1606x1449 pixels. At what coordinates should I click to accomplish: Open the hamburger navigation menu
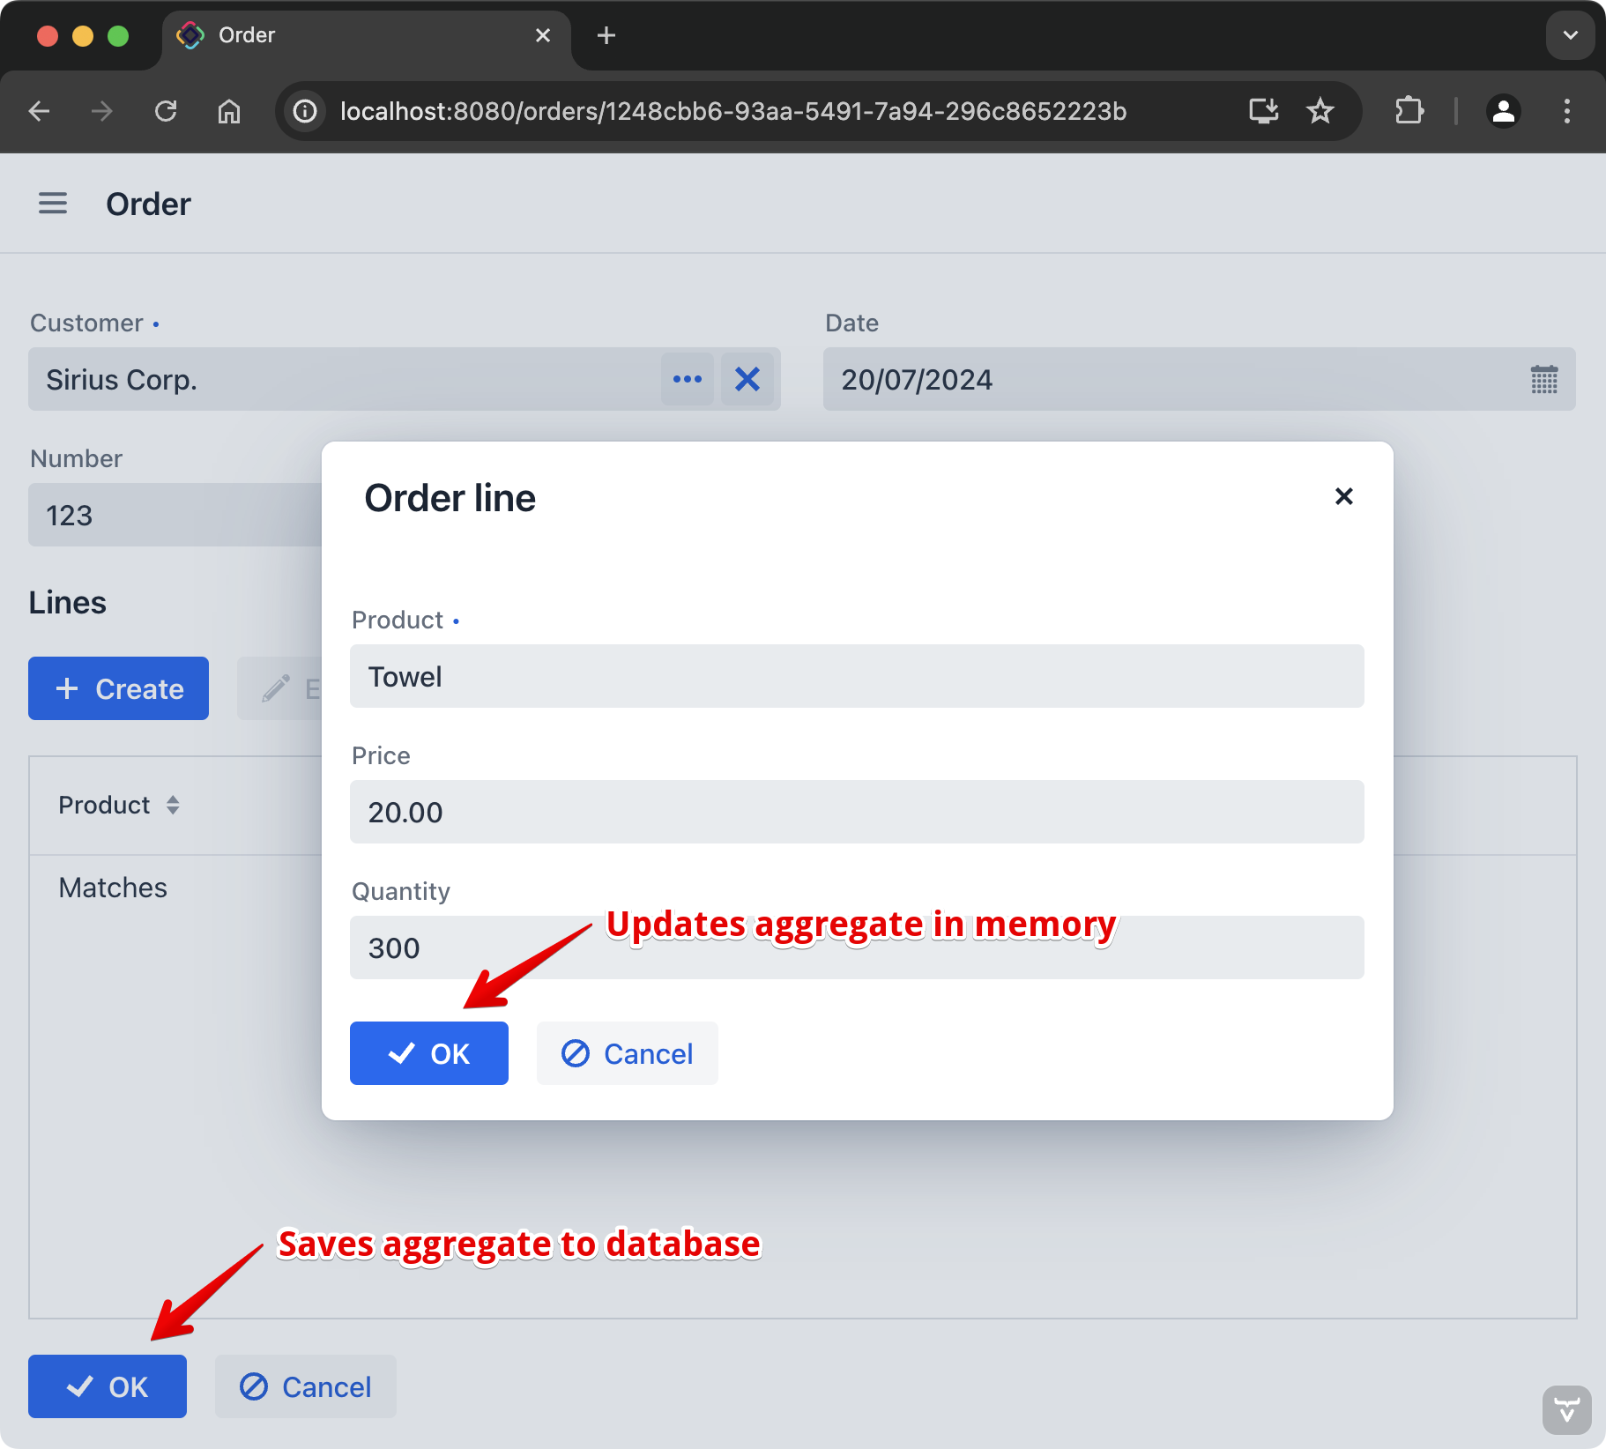53,204
